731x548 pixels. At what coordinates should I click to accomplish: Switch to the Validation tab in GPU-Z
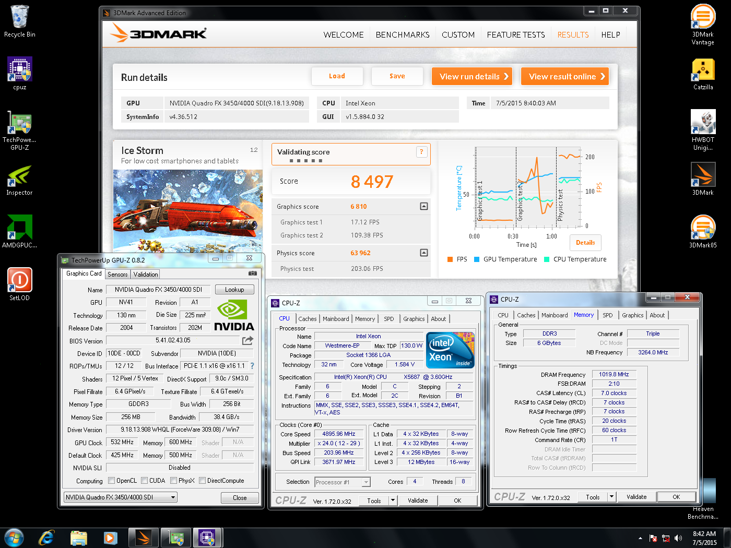[x=146, y=275]
